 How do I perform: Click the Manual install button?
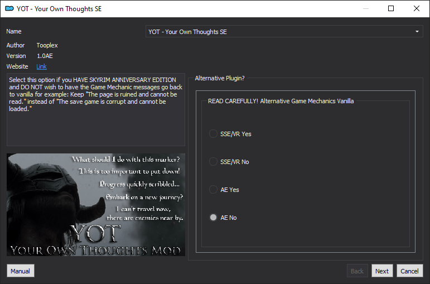21,271
